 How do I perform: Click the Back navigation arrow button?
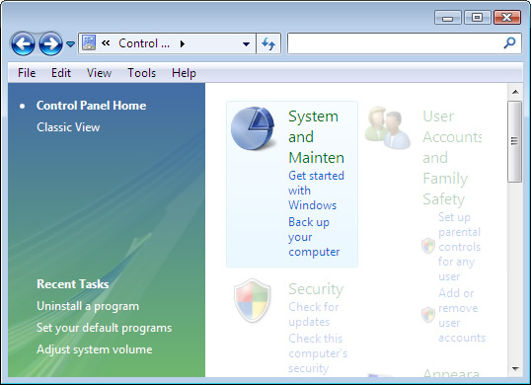click(23, 43)
